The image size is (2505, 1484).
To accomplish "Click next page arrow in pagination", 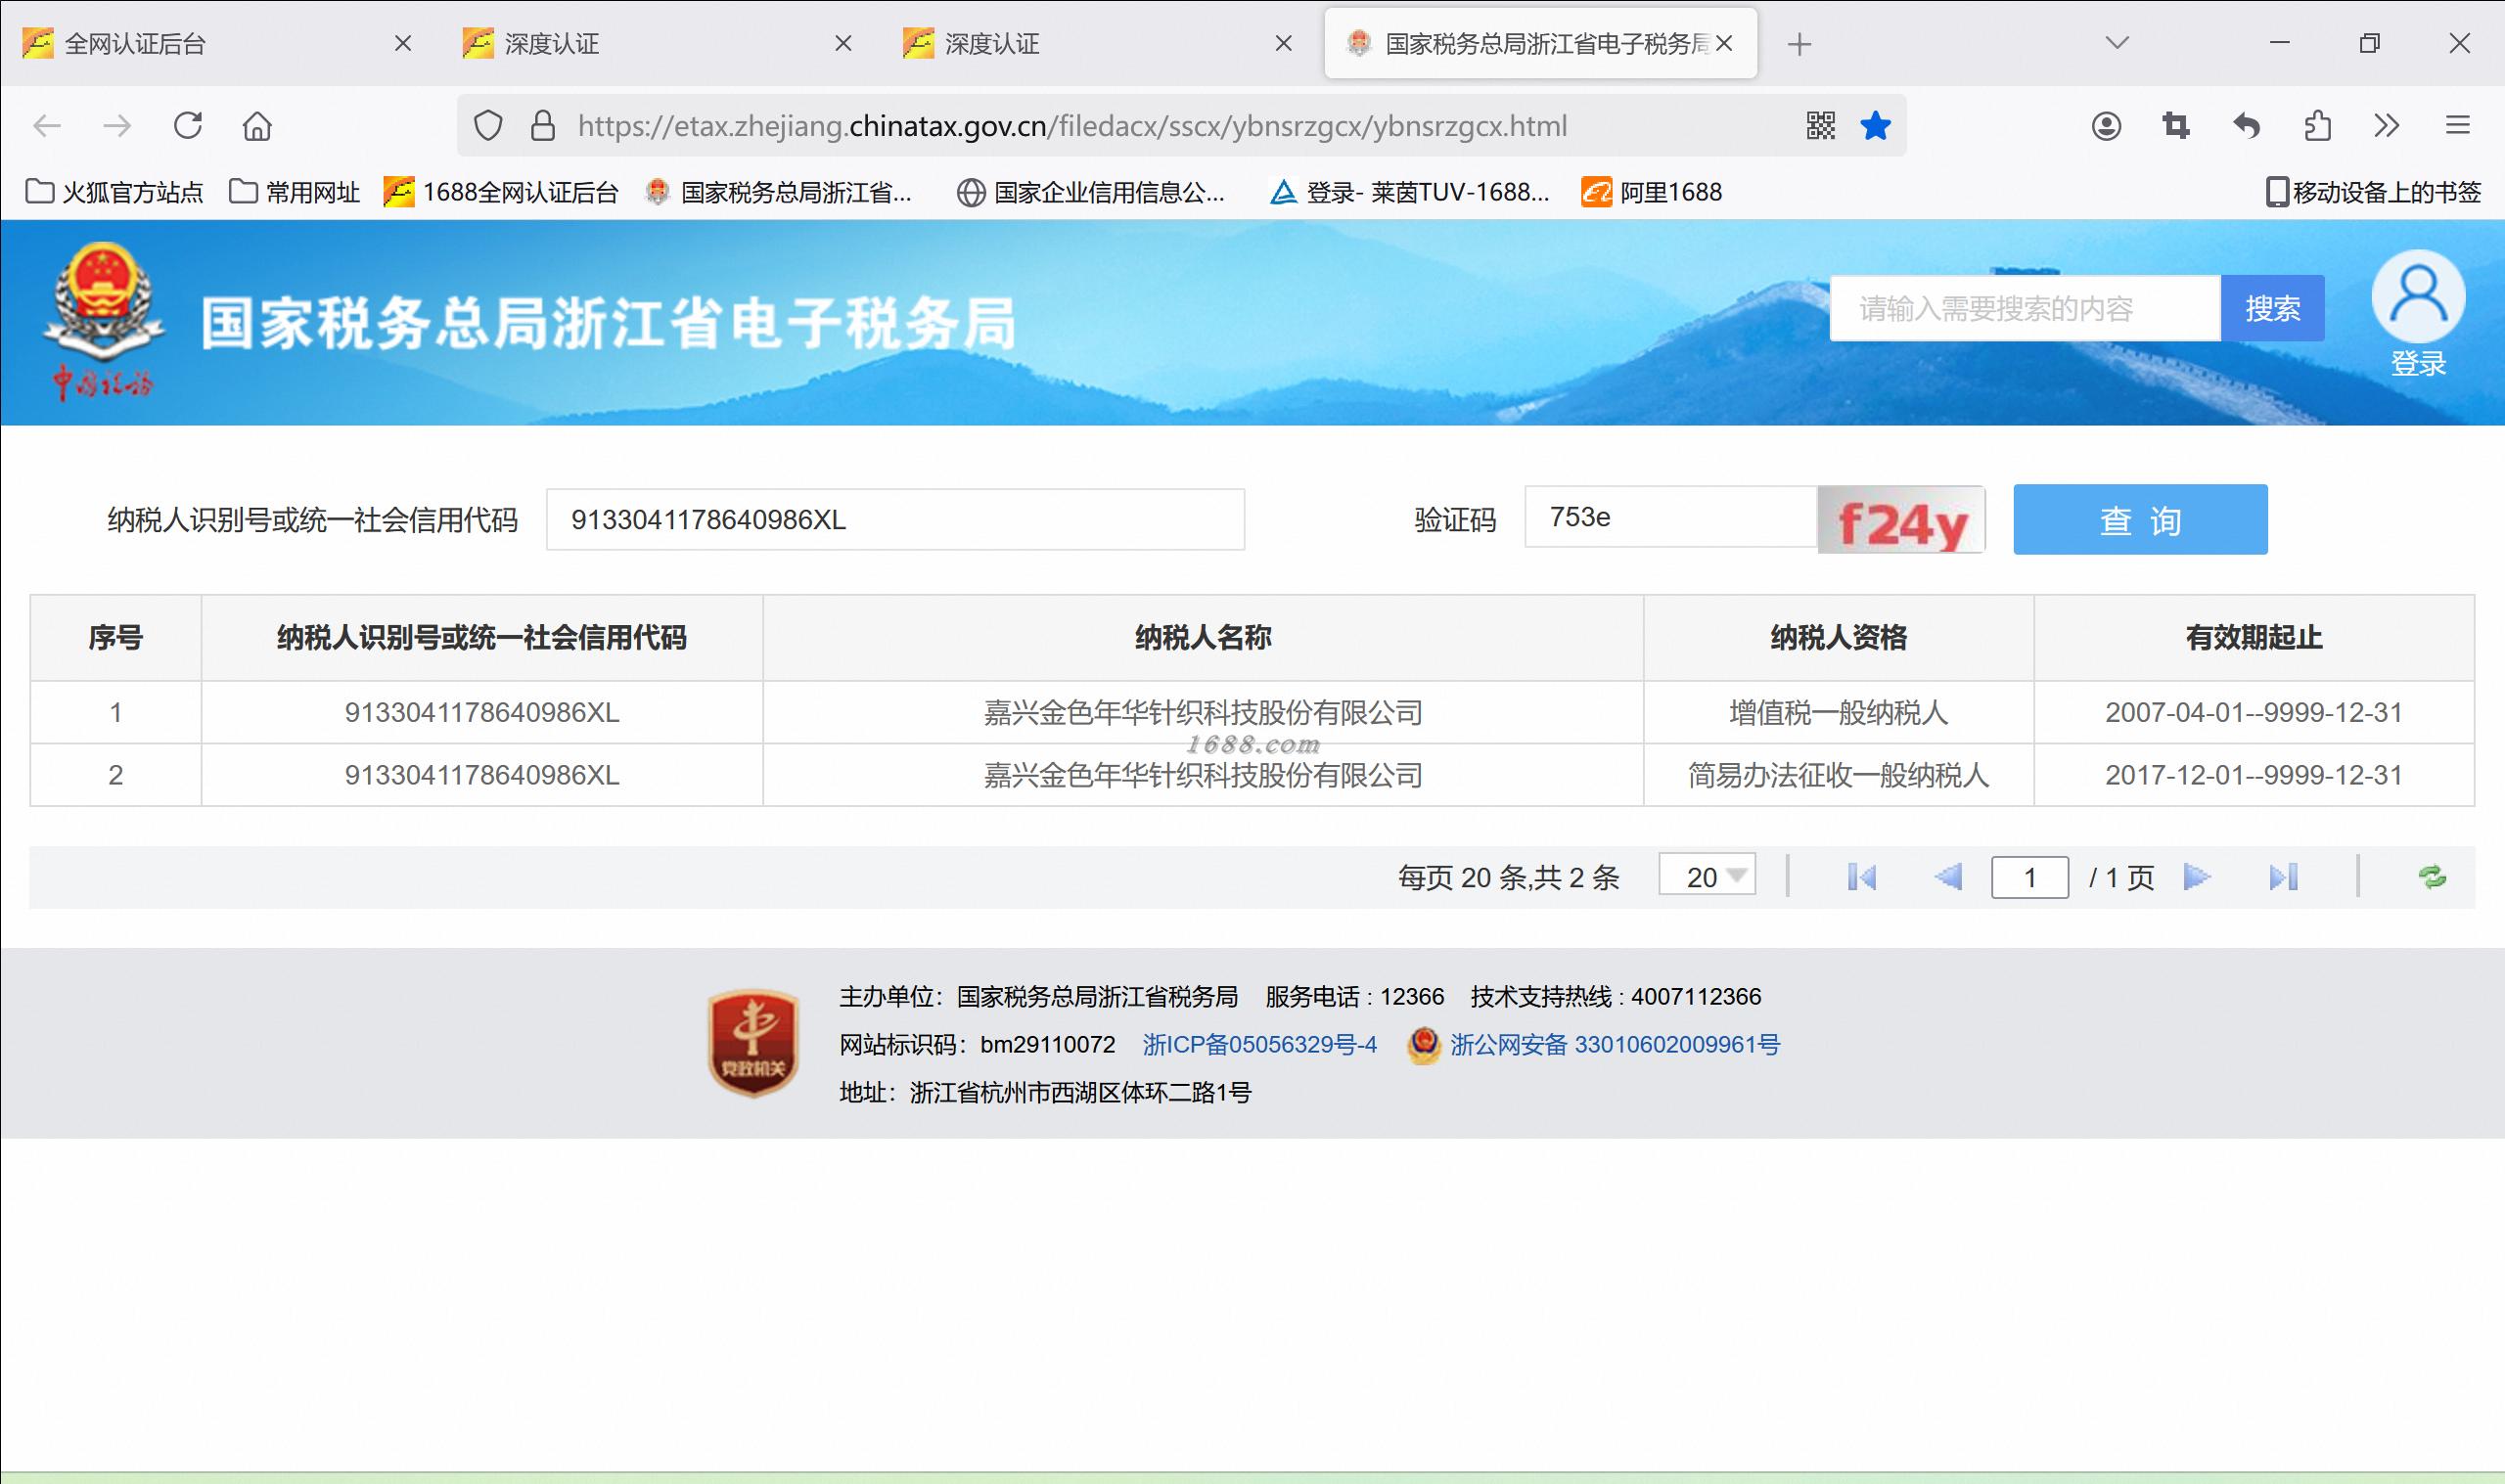I will (x=2196, y=877).
